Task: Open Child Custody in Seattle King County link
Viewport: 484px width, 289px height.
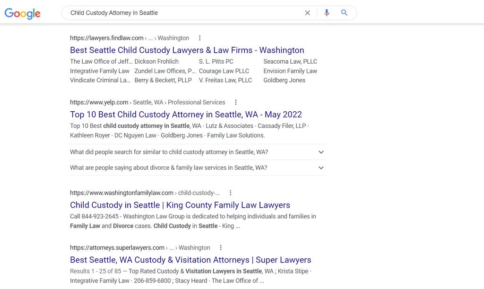Action: pyautogui.click(x=180, y=205)
